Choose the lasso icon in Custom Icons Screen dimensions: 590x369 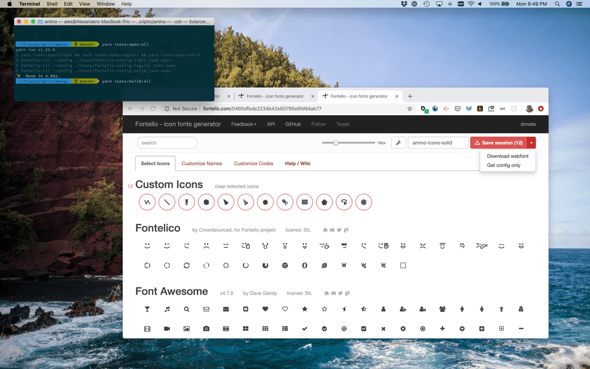(344, 202)
